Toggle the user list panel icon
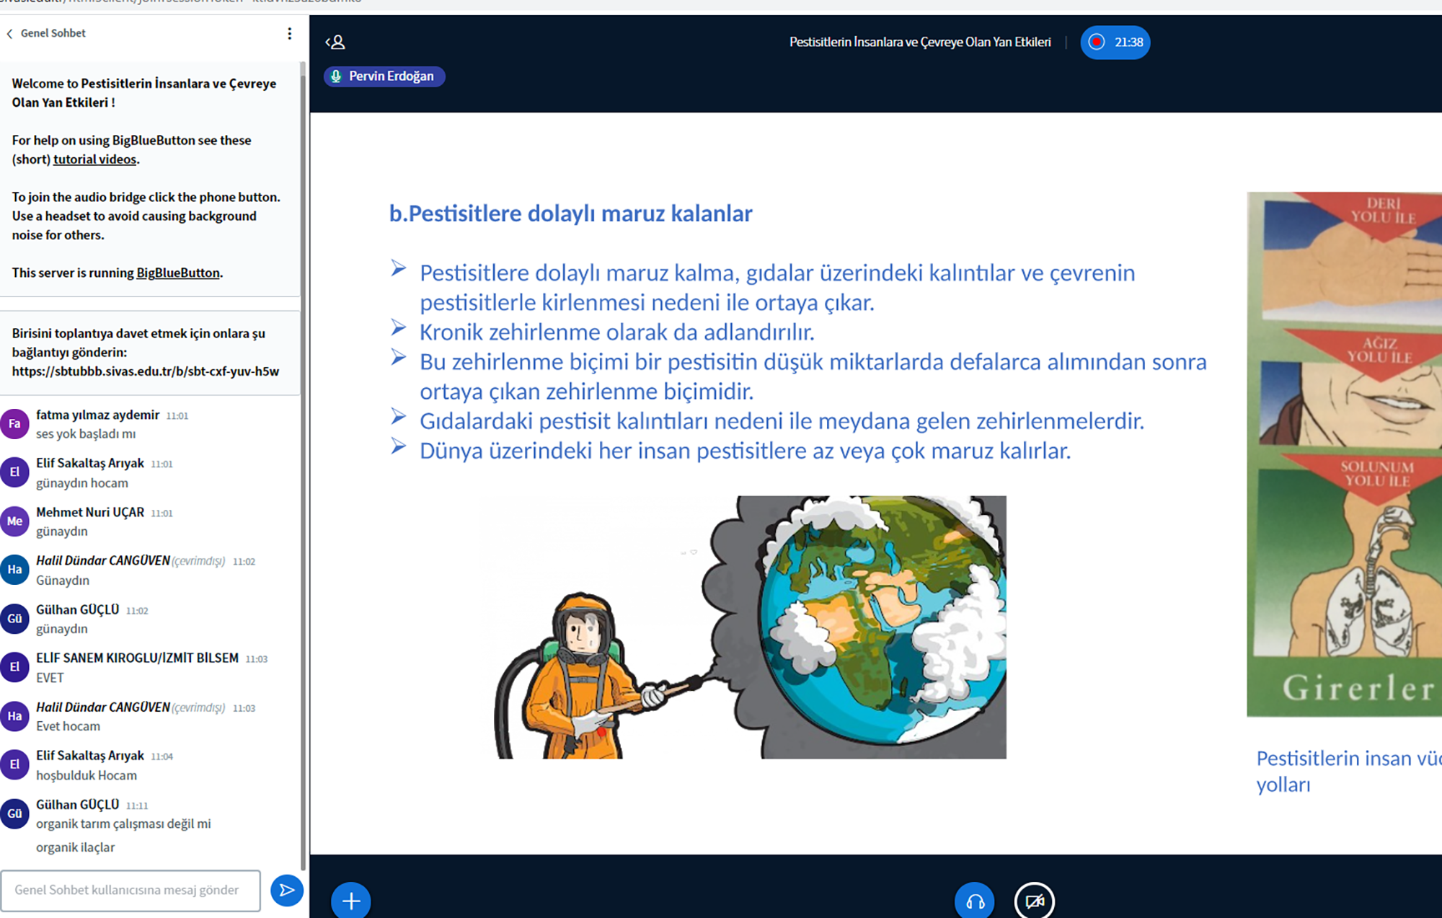Viewport: 1442px width, 918px height. pos(335,43)
